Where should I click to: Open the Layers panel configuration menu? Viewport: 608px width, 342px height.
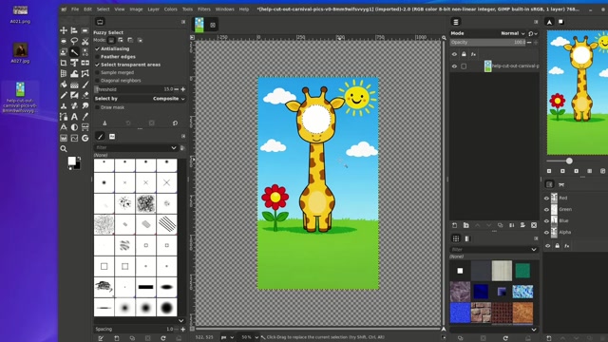(x=536, y=22)
